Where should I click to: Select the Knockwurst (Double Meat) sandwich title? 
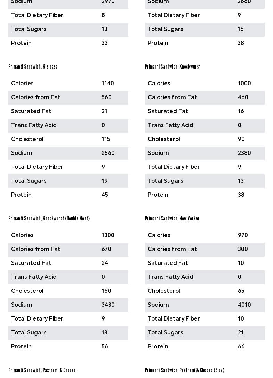[x=49, y=219]
